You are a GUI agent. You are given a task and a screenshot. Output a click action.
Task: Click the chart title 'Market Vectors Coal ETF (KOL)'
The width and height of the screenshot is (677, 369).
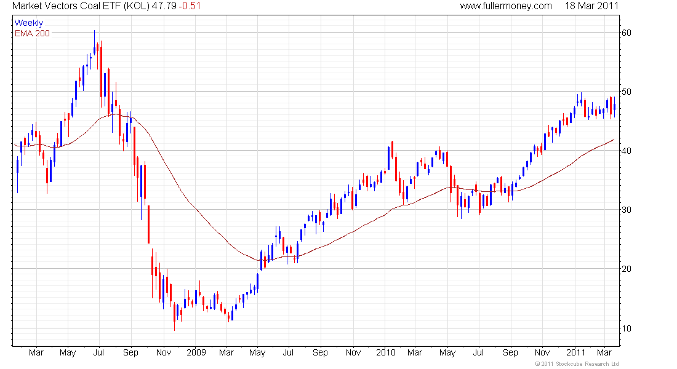click(81, 6)
